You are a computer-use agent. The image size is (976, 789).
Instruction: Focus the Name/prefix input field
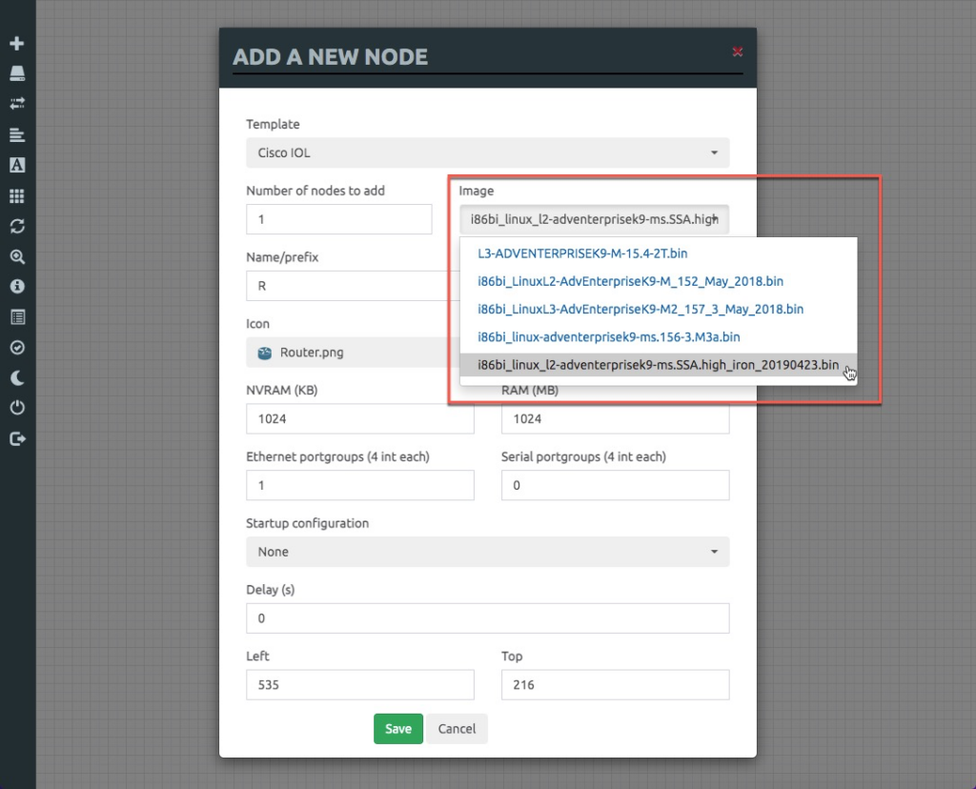(353, 286)
